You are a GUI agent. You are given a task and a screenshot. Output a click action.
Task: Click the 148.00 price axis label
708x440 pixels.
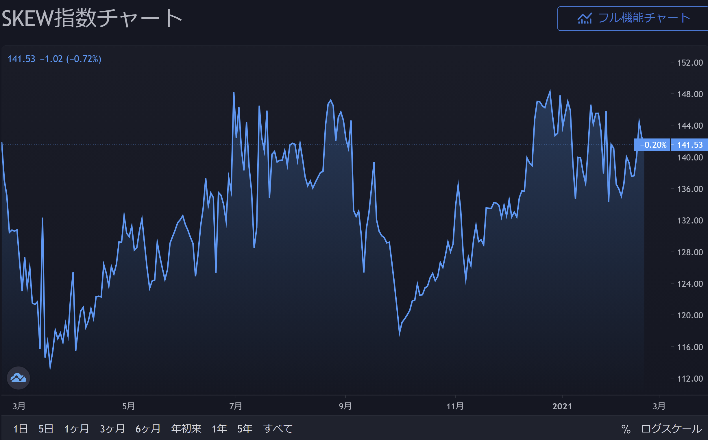click(690, 94)
